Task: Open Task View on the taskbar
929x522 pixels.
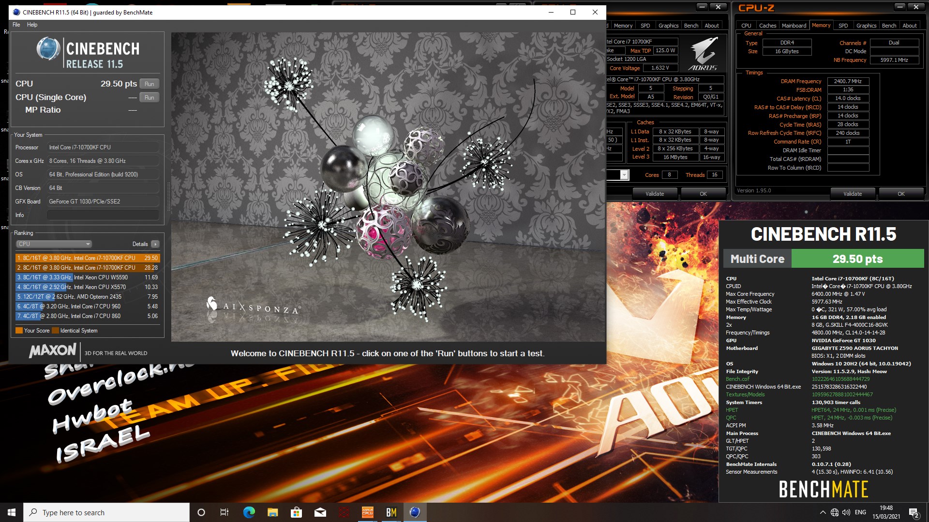Action: 225,512
